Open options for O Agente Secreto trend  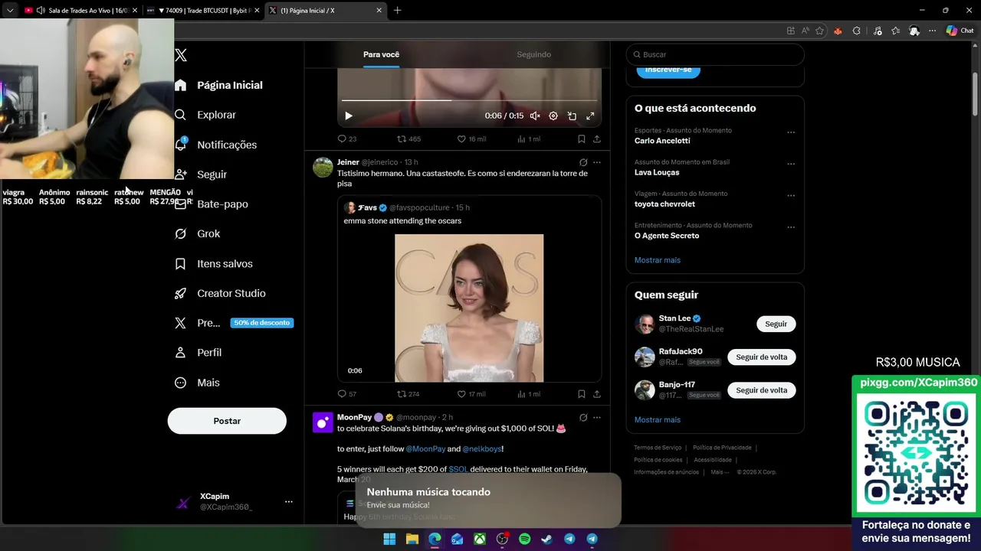click(791, 227)
